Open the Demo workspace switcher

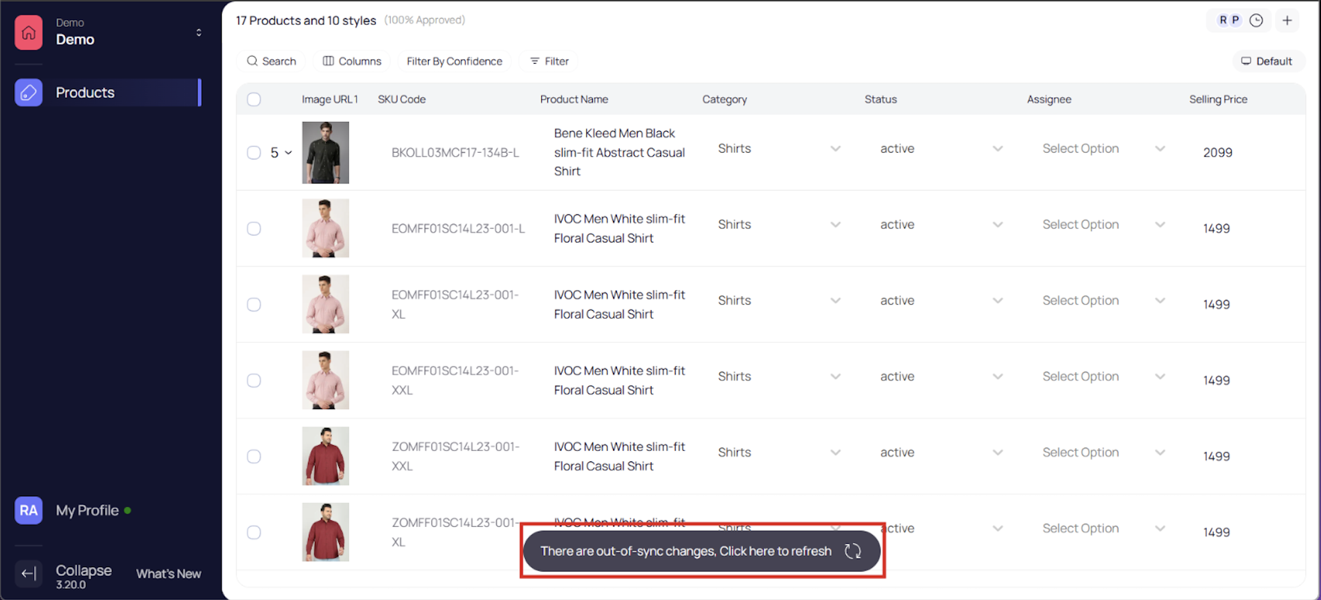tap(198, 32)
